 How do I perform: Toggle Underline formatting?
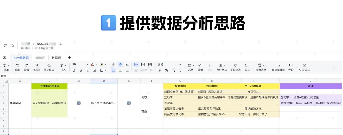[x=95, y=70]
